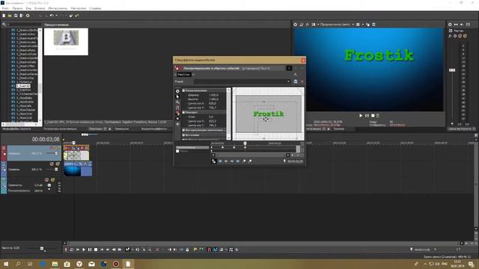Toggle Loop playback in the transport bar

tap(72, 250)
